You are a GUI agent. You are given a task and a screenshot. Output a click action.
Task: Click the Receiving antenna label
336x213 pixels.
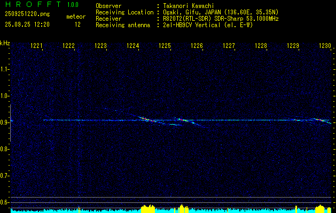pos(123,25)
